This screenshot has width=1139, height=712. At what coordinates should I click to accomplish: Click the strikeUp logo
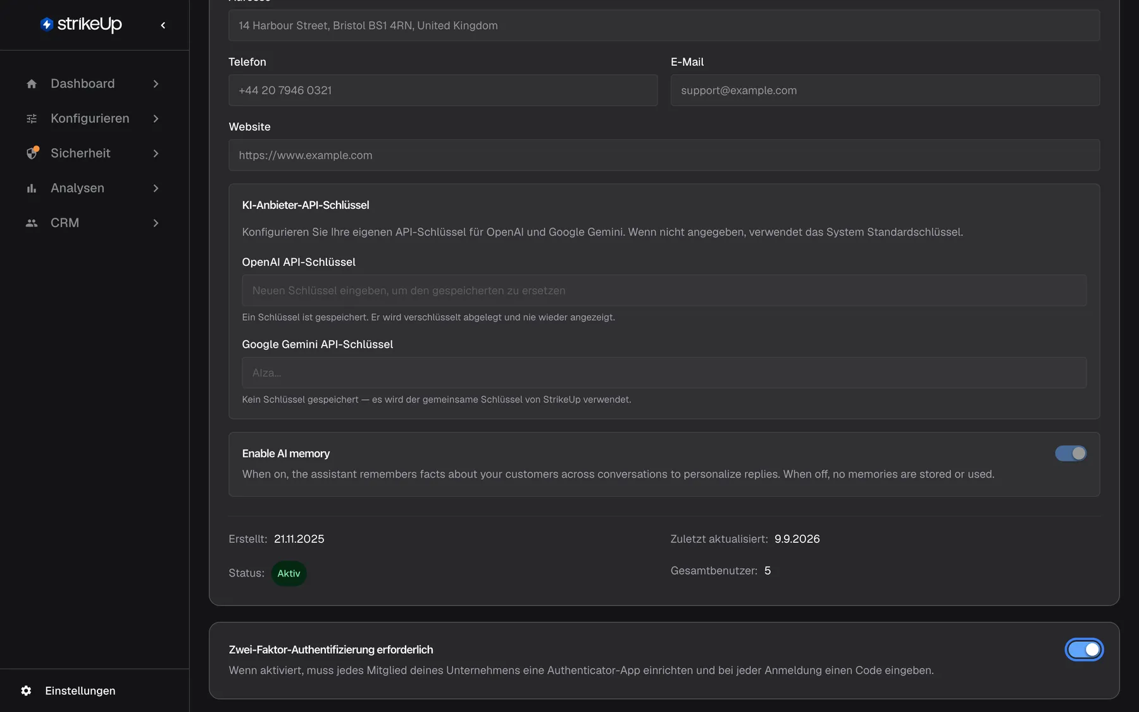81,24
